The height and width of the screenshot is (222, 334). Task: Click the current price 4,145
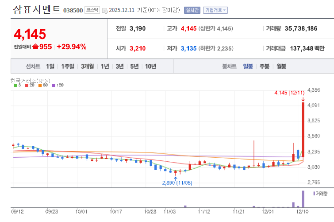30,34
